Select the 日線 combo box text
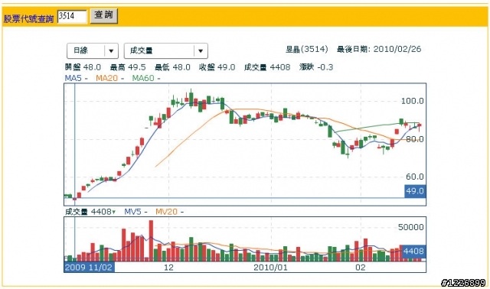The width and height of the screenshot is (490, 289). tap(80, 50)
